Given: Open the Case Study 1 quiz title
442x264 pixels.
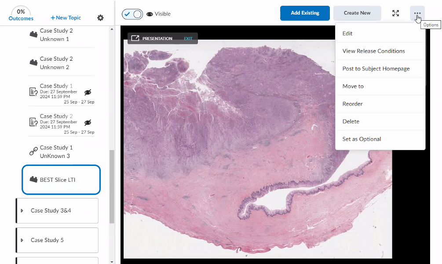Looking at the screenshot, I should click(x=56, y=86).
